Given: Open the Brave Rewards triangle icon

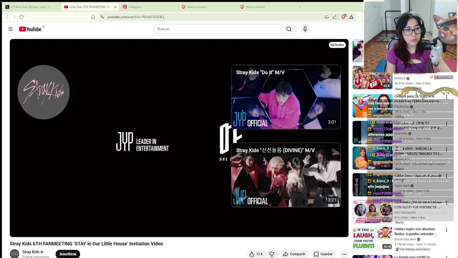Looking at the screenshot, I should tap(351, 17).
